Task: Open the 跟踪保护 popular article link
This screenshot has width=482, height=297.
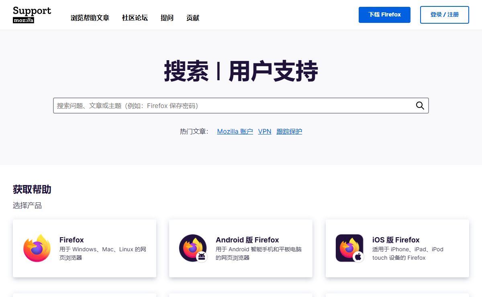Action: pyautogui.click(x=289, y=131)
